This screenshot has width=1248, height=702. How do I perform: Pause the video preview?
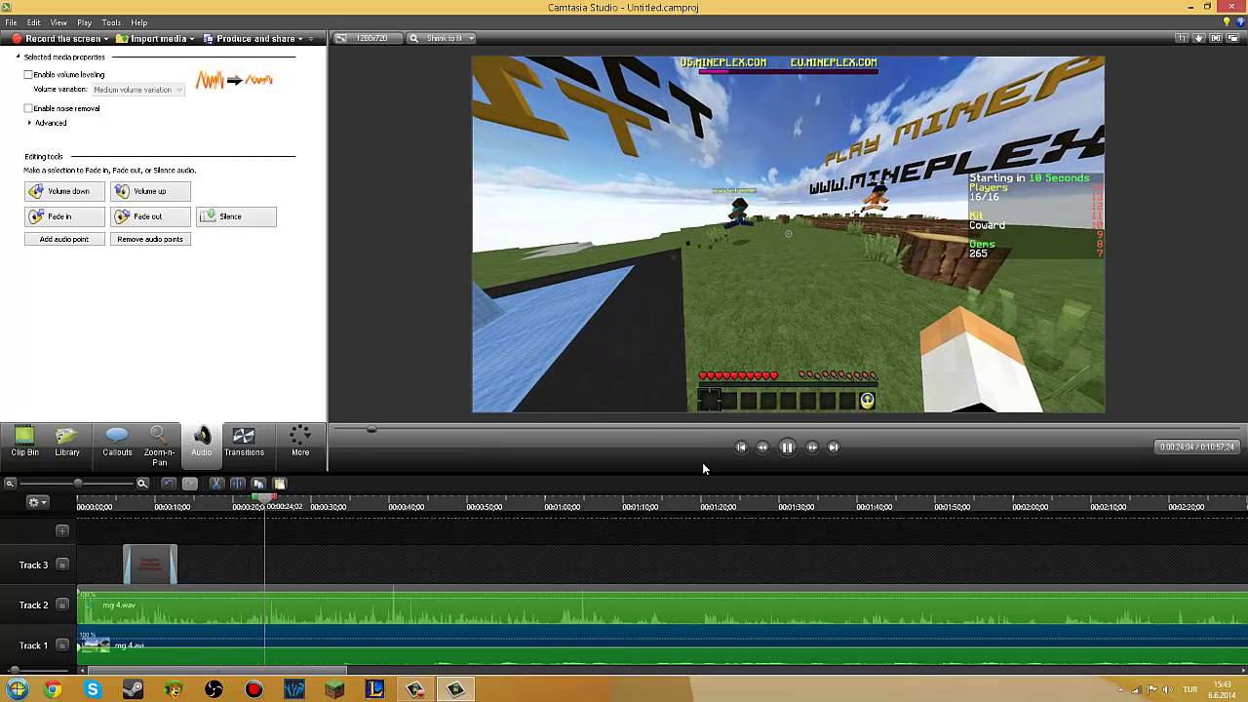tap(787, 448)
